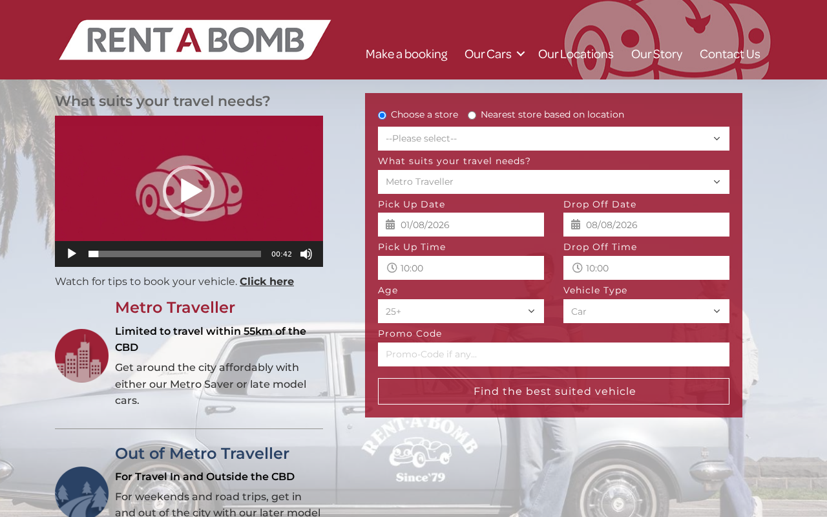Click the Promo Code input field

tap(554, 354)
